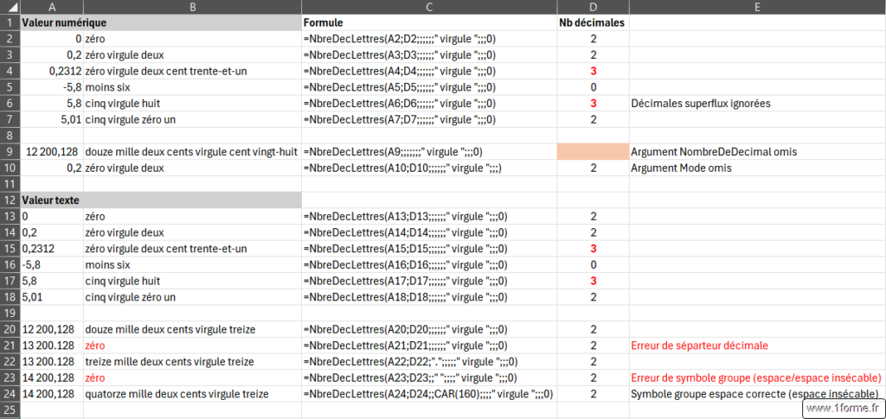Click 'douze mille deux cents virgule treize'
Screen dimensions: 886x419
click(x=193, y=329)
